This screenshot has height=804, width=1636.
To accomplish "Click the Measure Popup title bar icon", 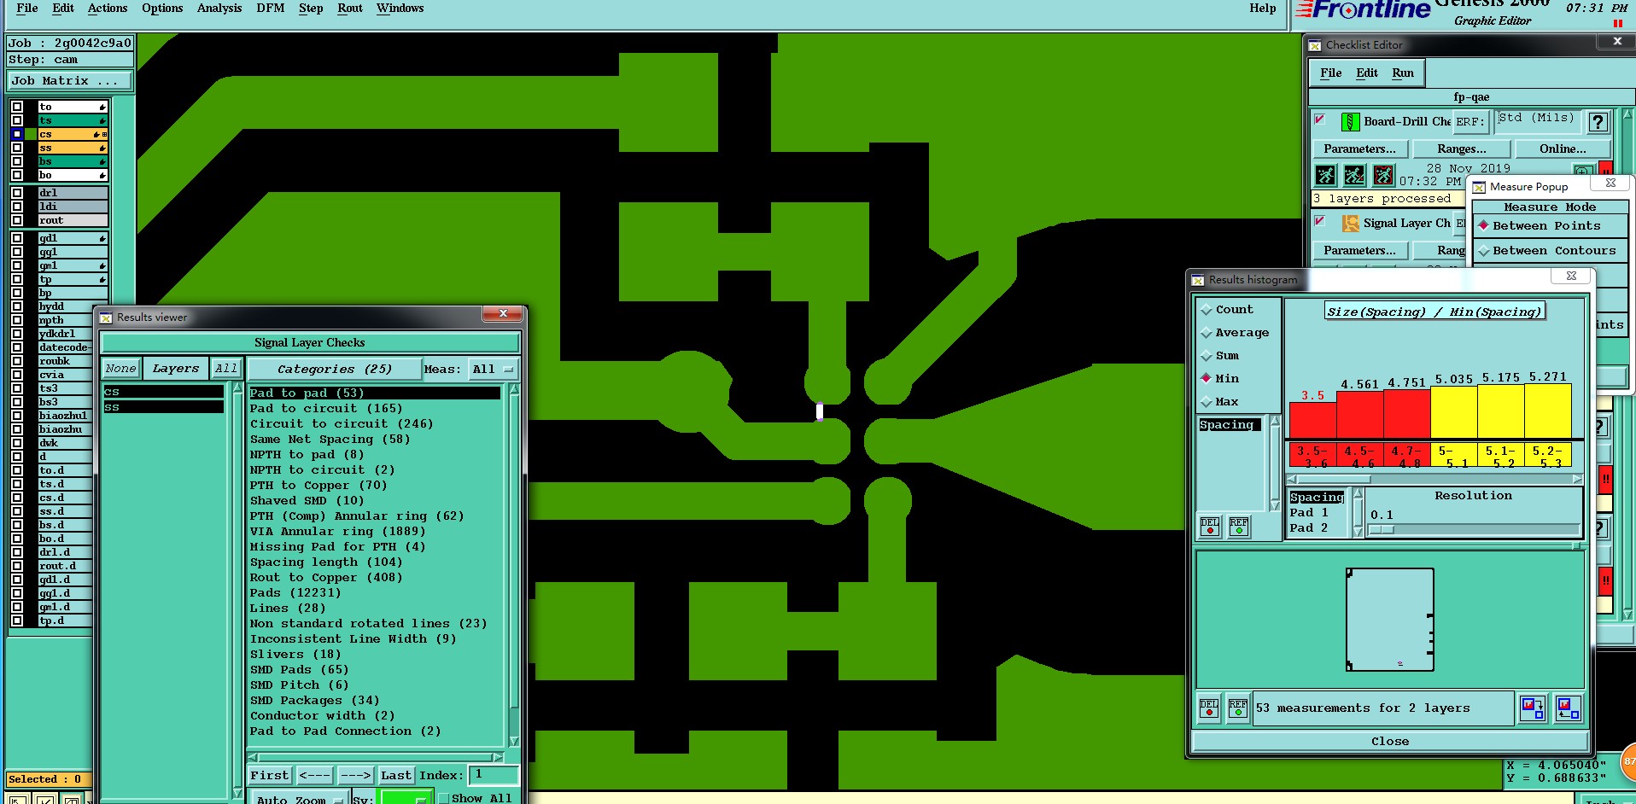I will point(1479,187).
